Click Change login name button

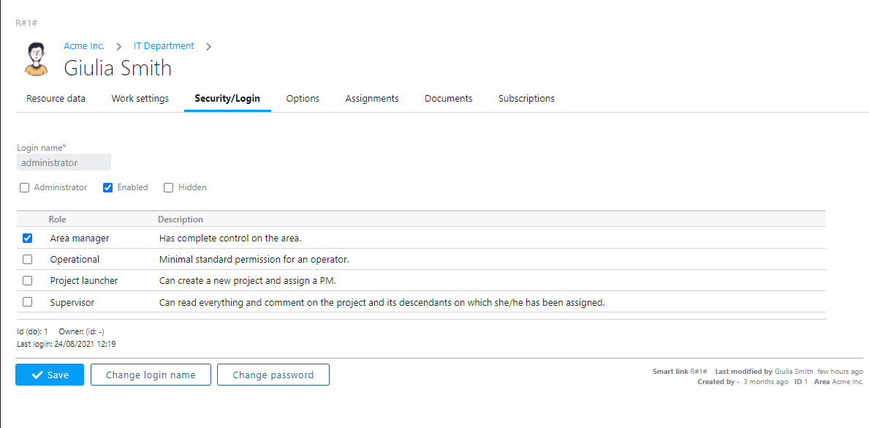click(x=151, y=375)
